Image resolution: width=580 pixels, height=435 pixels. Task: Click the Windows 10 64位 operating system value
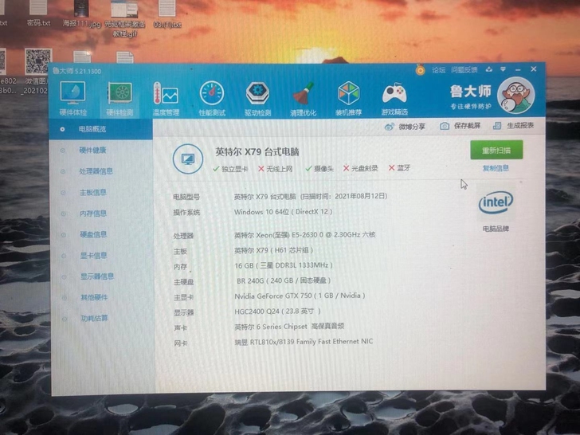coord(283,212)
